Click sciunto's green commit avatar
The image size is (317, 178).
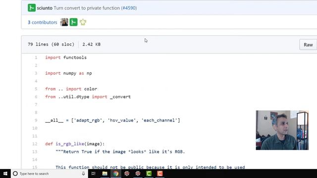(32, 8)
